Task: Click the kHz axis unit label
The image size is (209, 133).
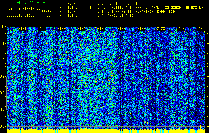Action: tap(3, 27)
